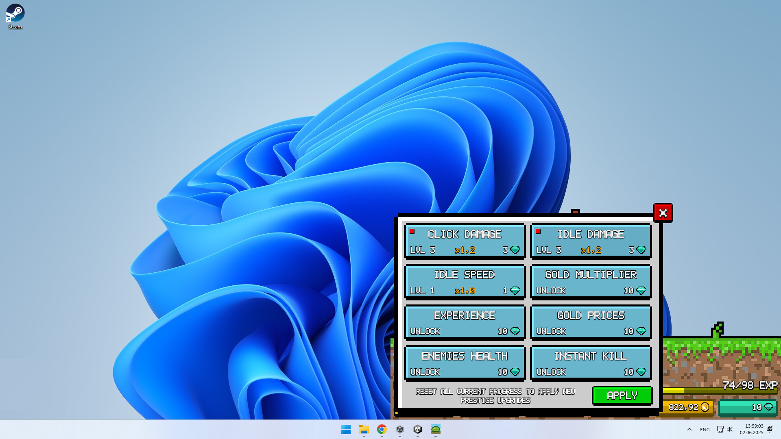Open the second Unity taskbar icon
The height and width of the screenshot is (439, 781).
tap(417, 429)
